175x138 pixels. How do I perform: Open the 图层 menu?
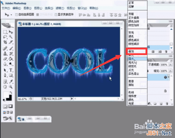point(38,8)
